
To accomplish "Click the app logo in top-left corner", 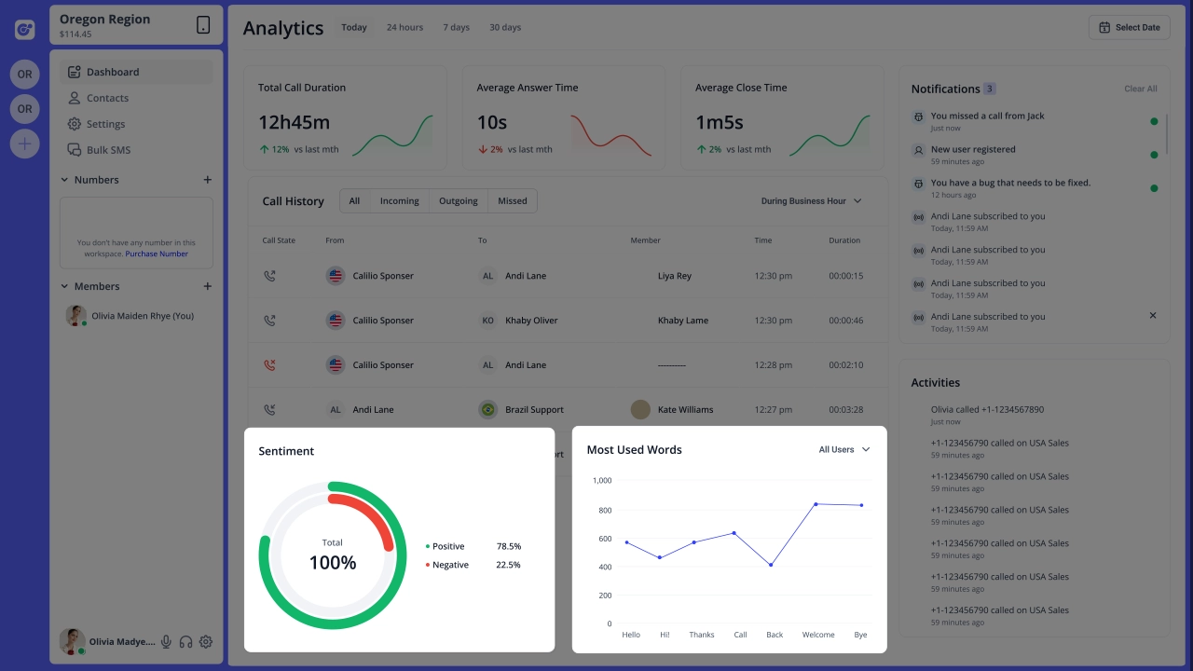I will (x=24, y=30).
